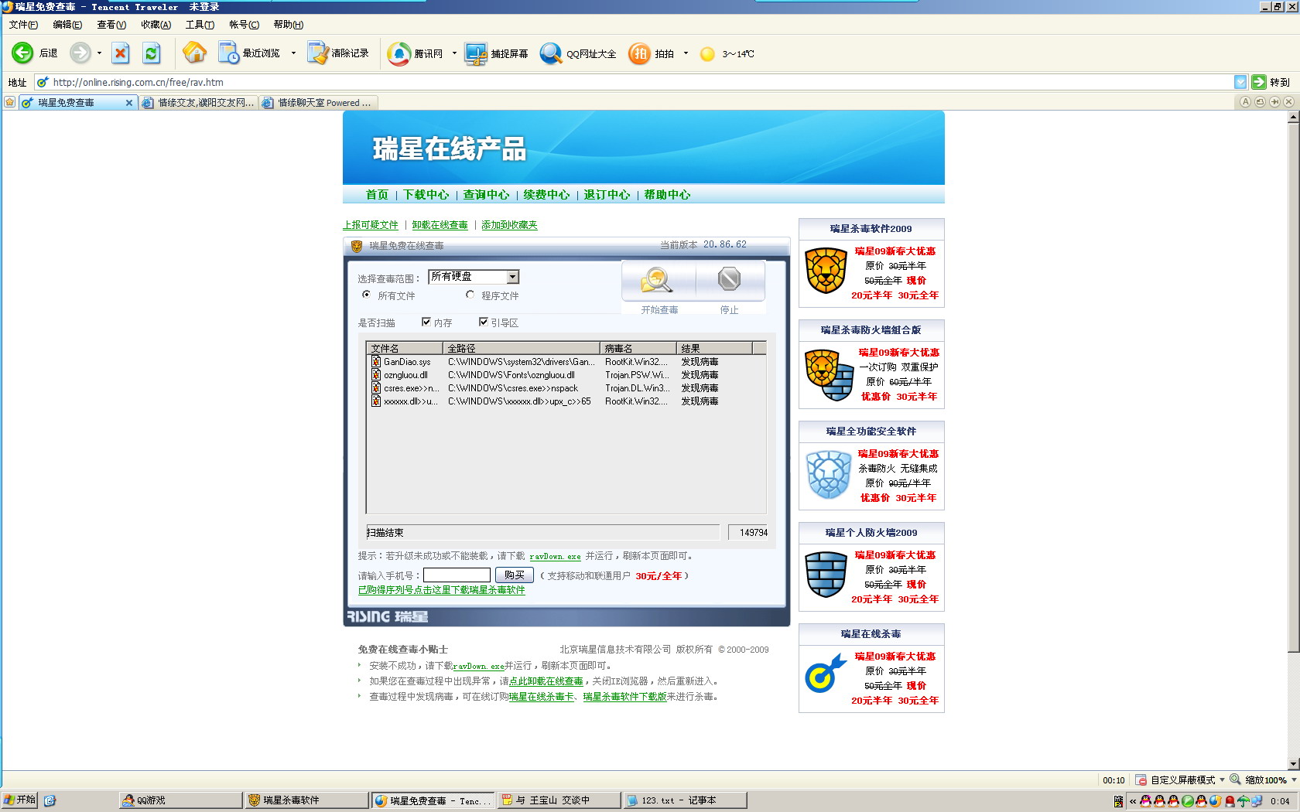Click the zoom magnifier icon in the status bar
The image size is (1300, 812).
(x=1236, y=780)
